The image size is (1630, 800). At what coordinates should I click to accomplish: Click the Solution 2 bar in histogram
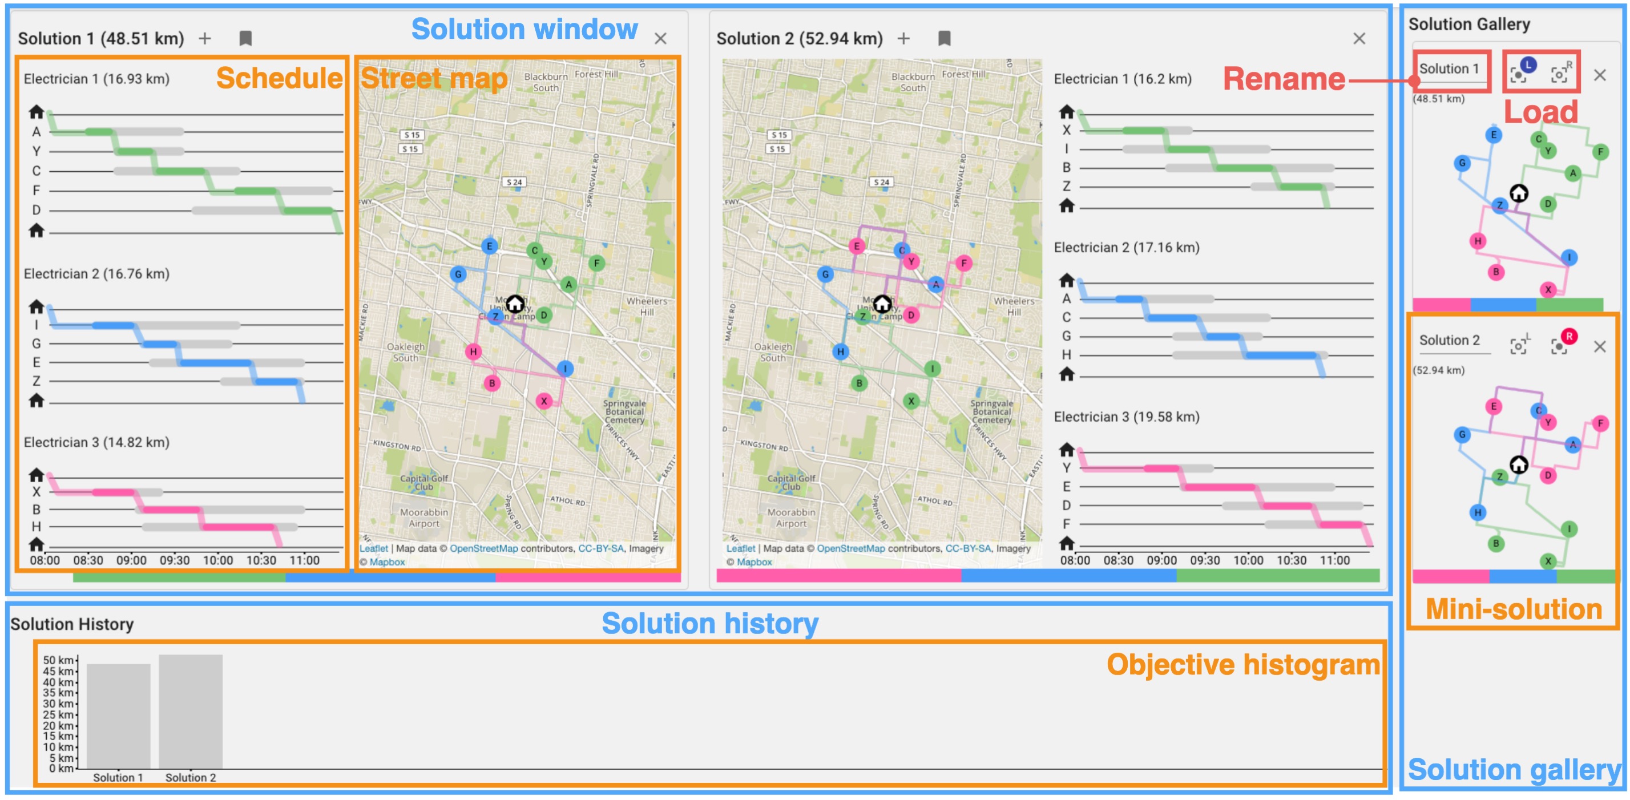[191, 712]
